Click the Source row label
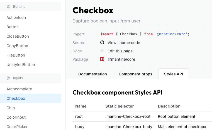212x130 pixels. [79, 43]
